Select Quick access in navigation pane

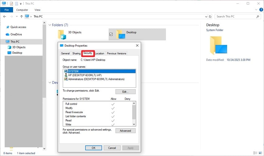[18, 27]
